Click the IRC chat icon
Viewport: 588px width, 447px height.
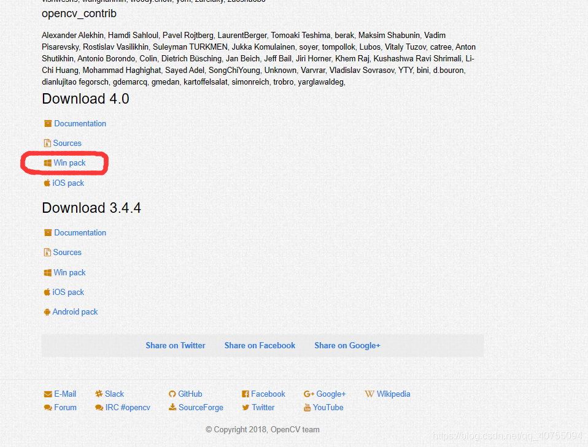pos(99,408)
